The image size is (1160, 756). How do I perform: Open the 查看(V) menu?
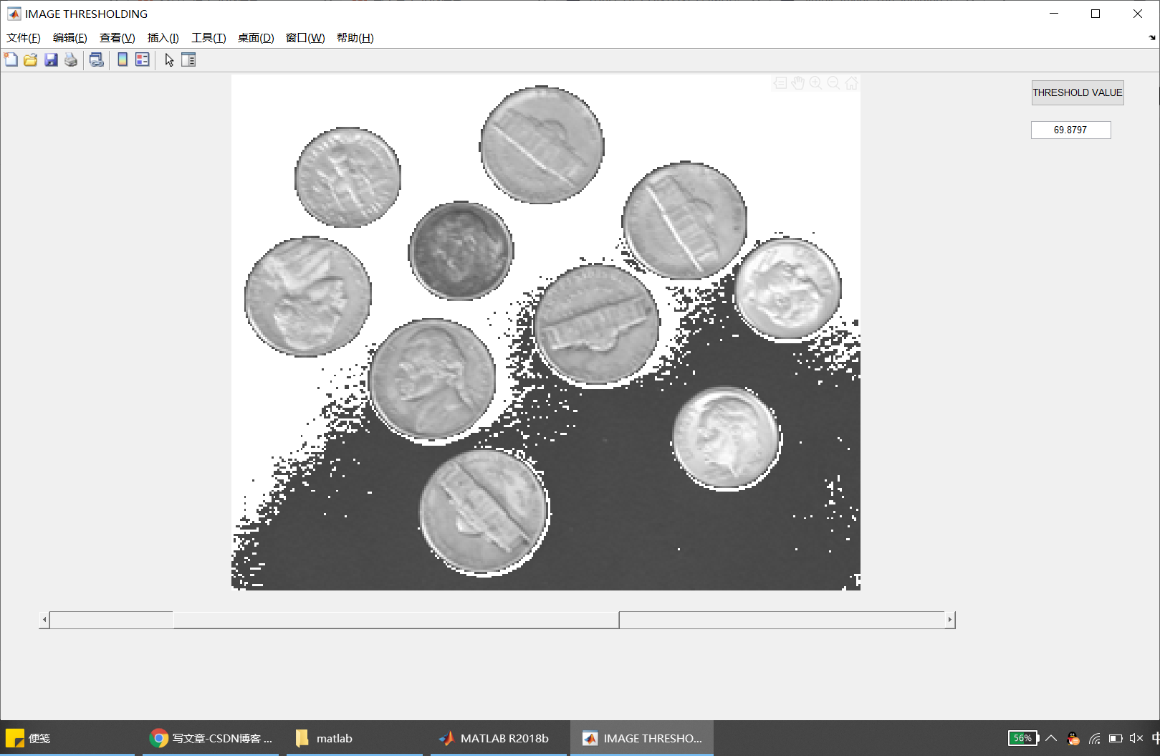click(118, 38)
